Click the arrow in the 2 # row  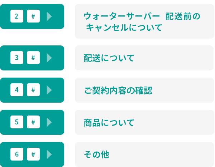[49, 16]
